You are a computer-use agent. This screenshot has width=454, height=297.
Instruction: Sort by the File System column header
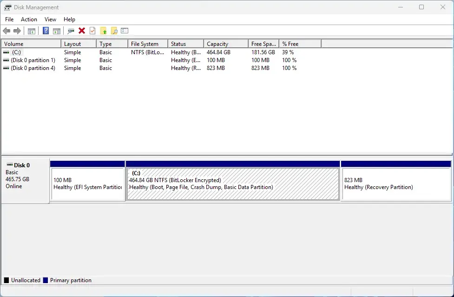pyautogui.click(x=148, y=44)
